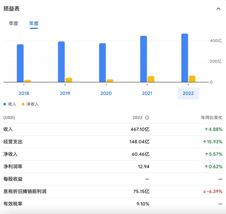This screenshot has width=226, height=214.
Task: Click the green up arrow in 收入 row
Action: [x=206, y=129]
